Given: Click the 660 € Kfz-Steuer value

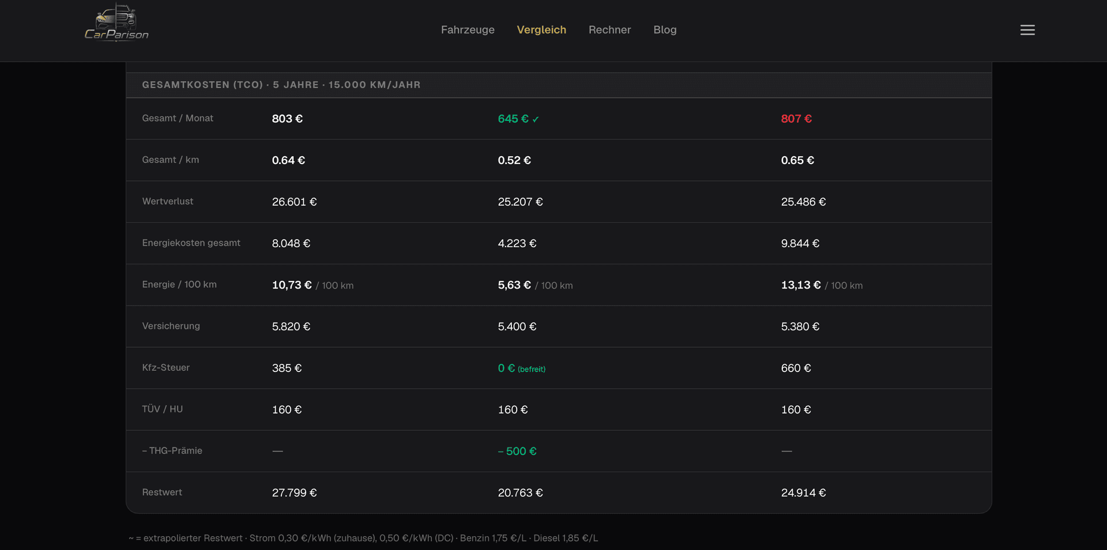Looking at the screenshot, I should pyautogui.click(x=796, y=368).
